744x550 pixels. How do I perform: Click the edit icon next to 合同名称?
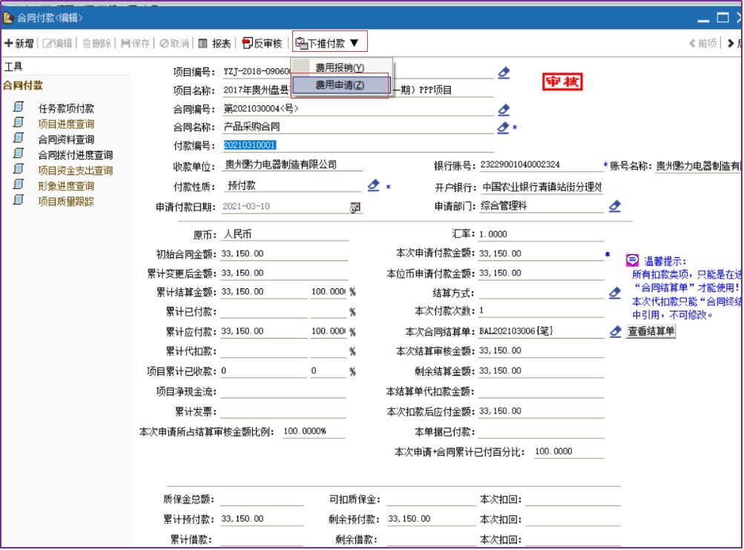[503, 127]
